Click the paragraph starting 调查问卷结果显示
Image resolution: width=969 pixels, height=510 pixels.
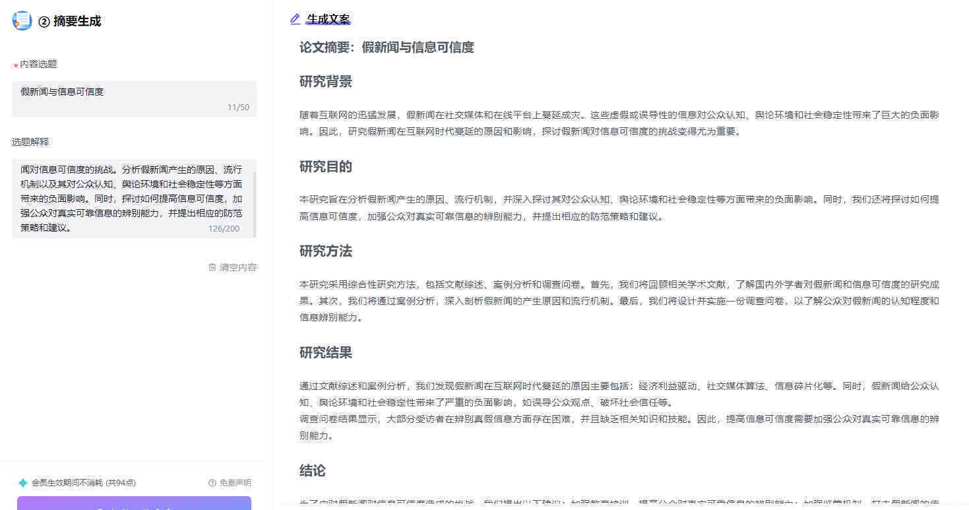click(x=619, y=427)
